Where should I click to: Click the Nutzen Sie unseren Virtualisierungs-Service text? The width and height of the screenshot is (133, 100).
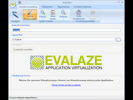(66, 80)
